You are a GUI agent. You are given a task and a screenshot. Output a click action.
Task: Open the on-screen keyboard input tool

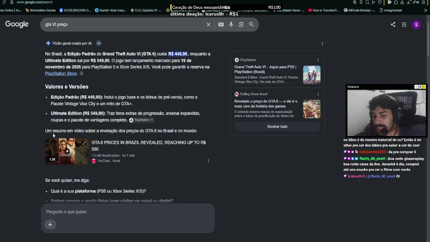221,25
